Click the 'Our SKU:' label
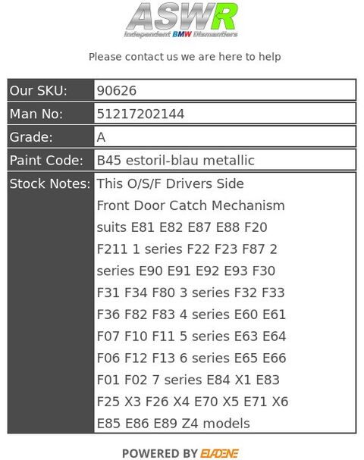Image resolution: width=364 pixels, height=460 pixels. 39,90
